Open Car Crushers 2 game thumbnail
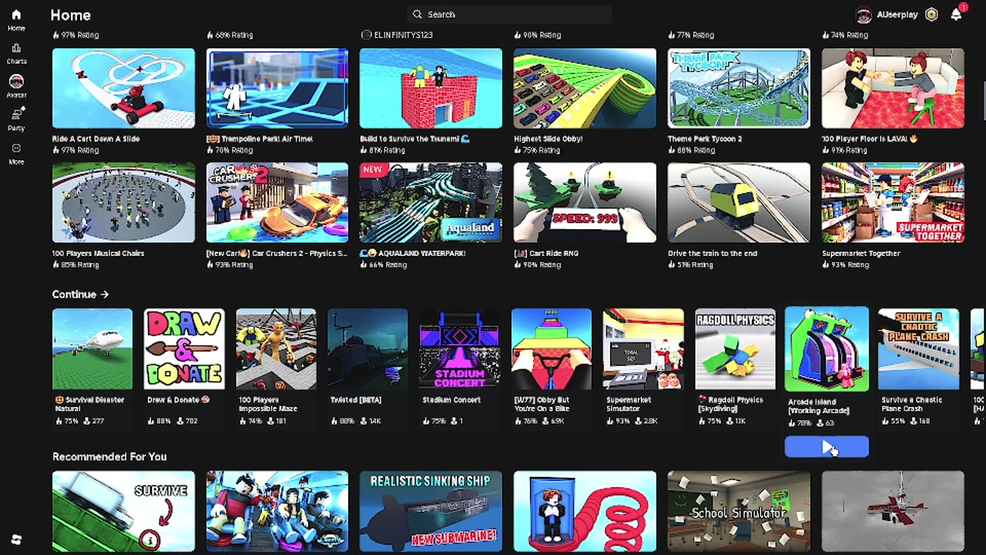Screen dimensions: 986x555 coord(277,202)
